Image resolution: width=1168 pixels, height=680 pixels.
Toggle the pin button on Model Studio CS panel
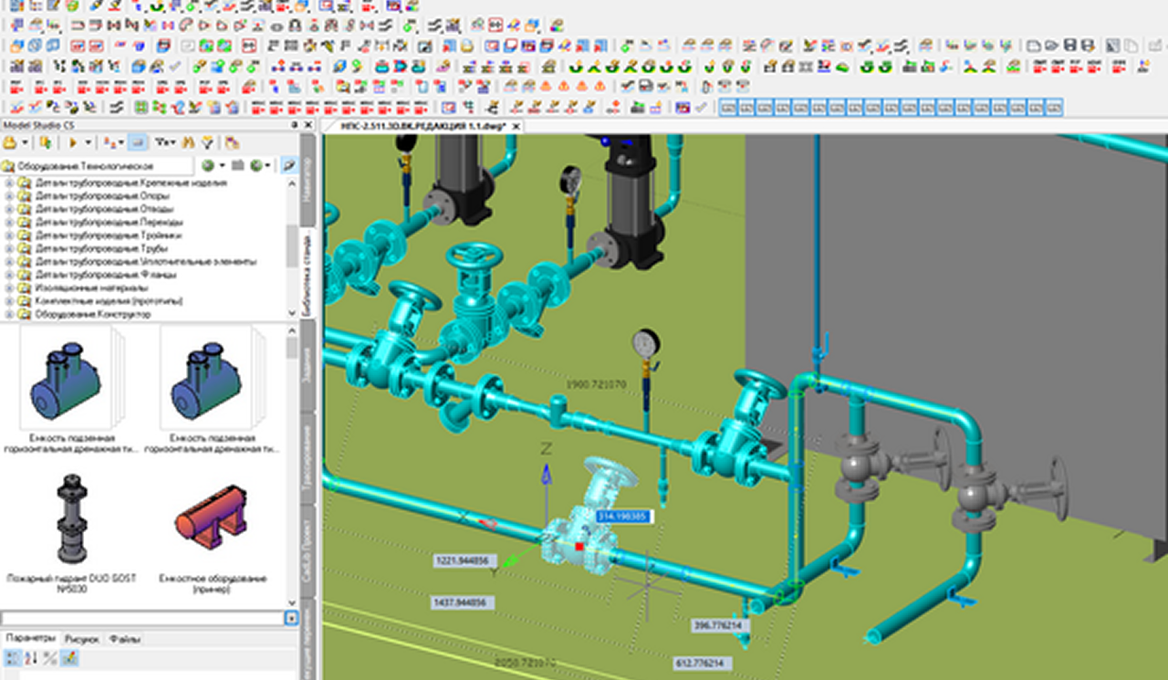coord(295,125)
